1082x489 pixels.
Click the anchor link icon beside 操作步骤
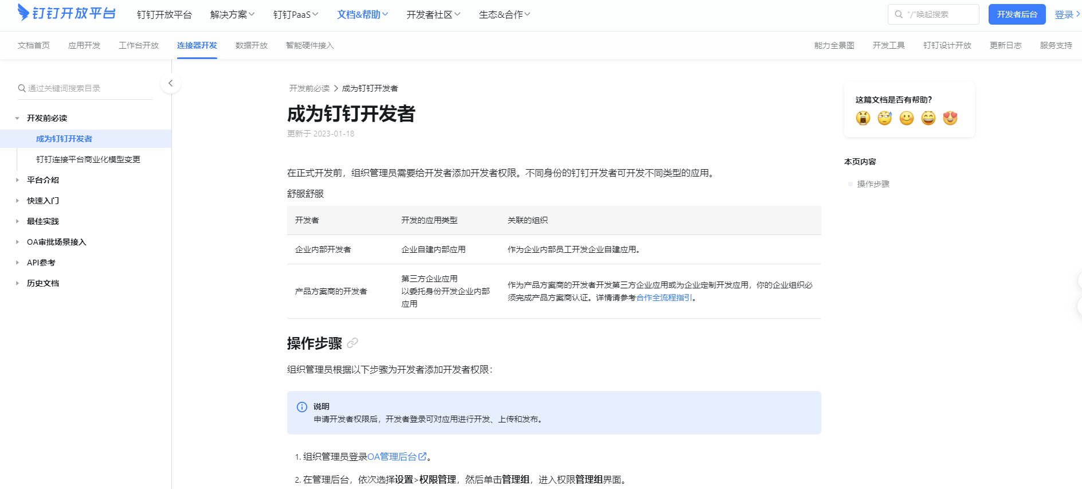(352, 343)
